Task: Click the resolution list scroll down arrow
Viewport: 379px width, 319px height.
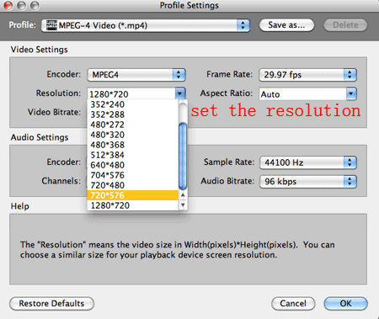Action: (183, 205)
